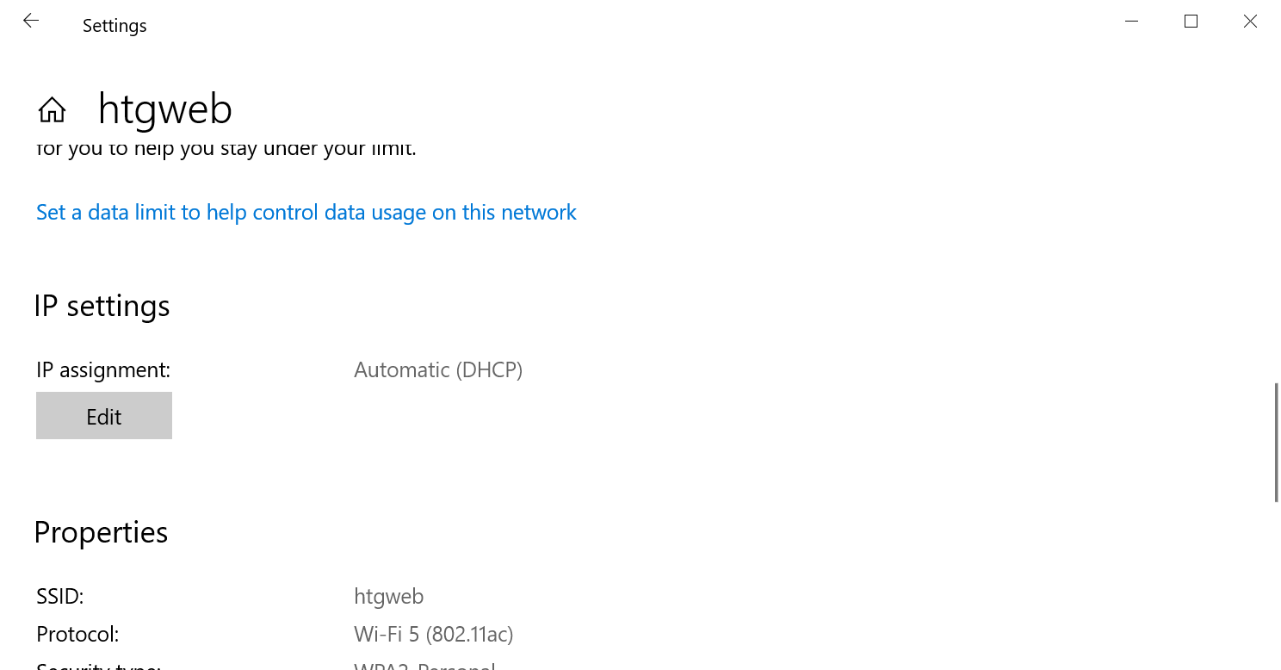1281x670 pixels.
Task: Maximize the Settings window
Action: [x=1191, y=21]
